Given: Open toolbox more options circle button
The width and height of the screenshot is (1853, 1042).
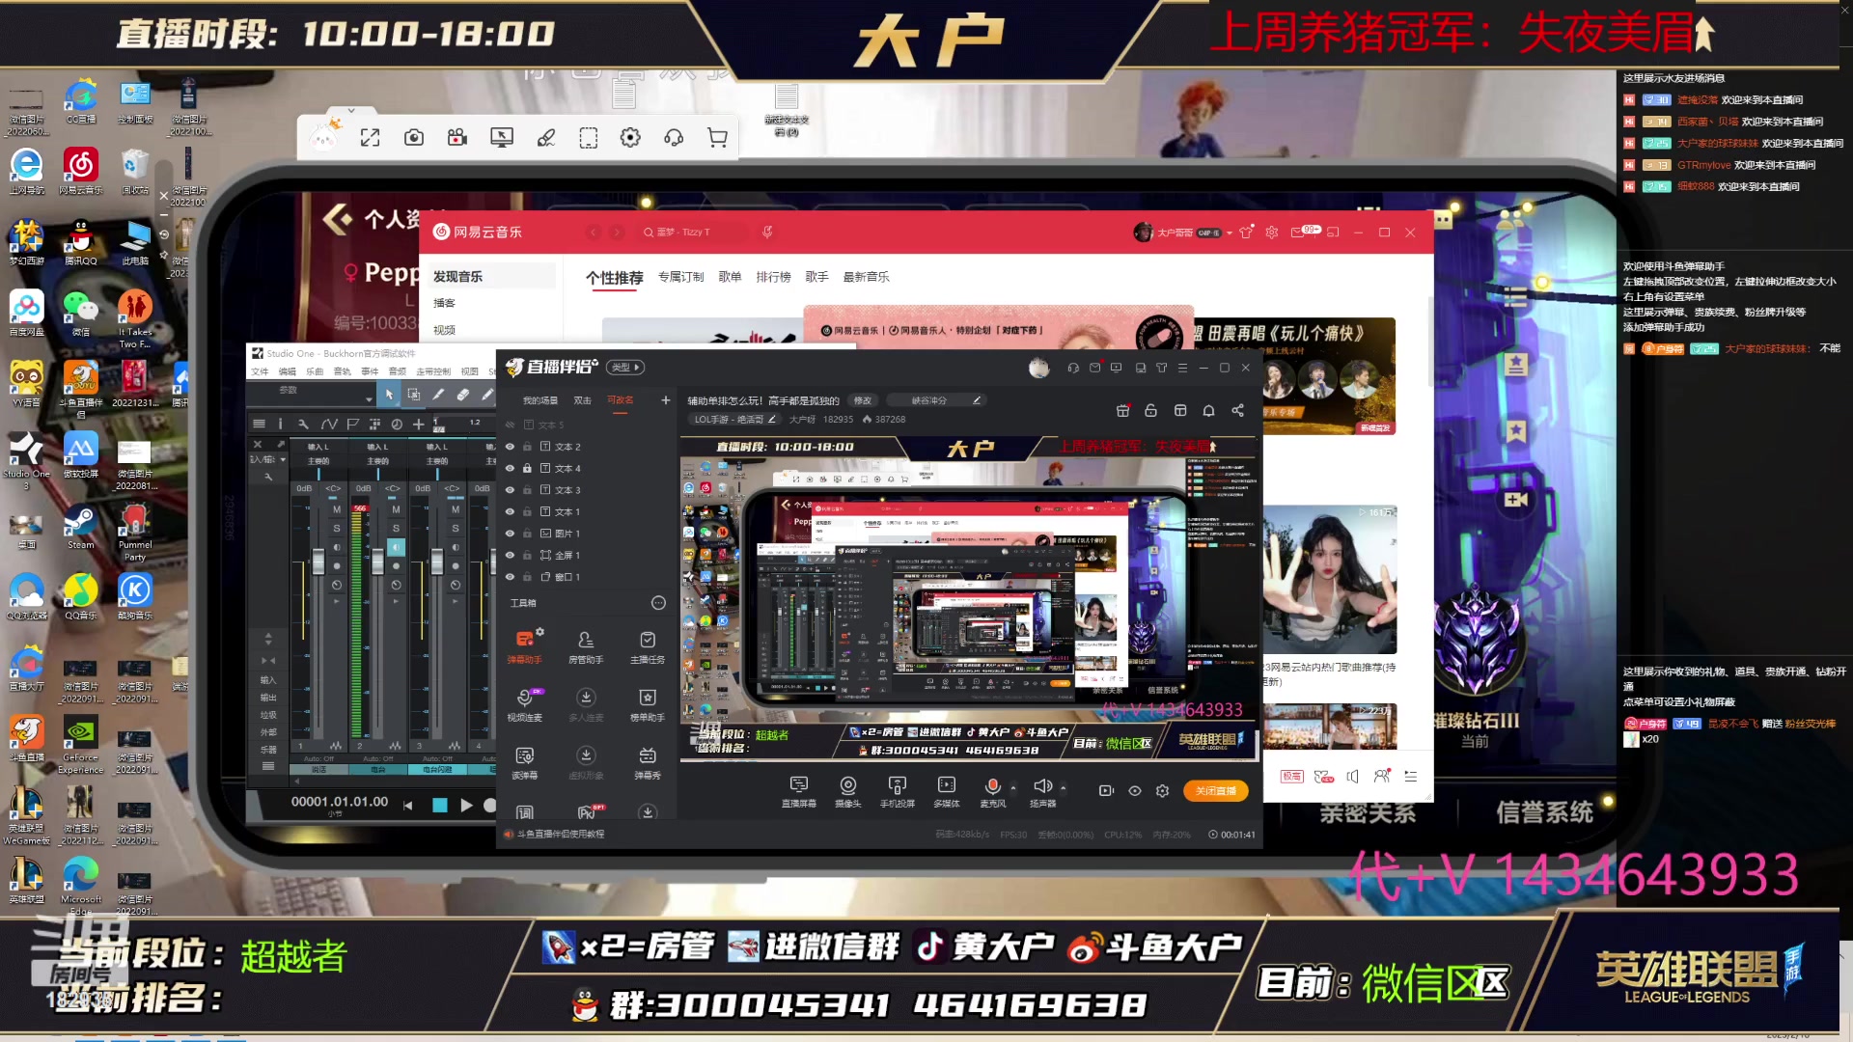Looking at the screenshot, I should coord(658,603).
